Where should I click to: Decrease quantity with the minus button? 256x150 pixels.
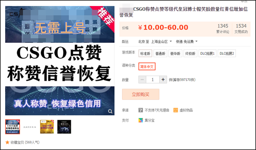pyautogui.click(x=142, y=80)
